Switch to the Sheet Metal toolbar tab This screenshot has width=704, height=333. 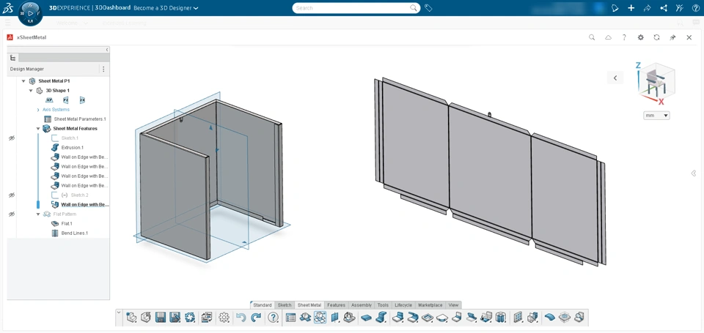309,304
